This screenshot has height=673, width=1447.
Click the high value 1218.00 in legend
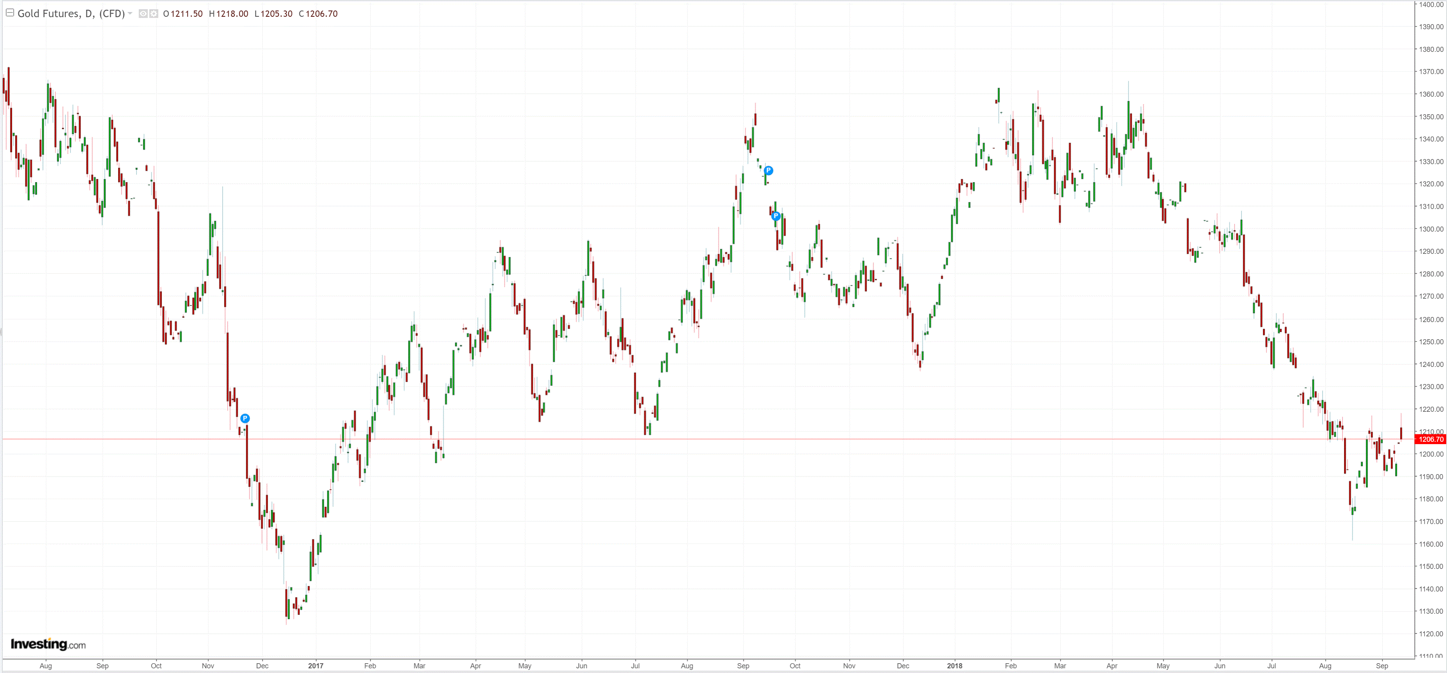tap(232, 14)
